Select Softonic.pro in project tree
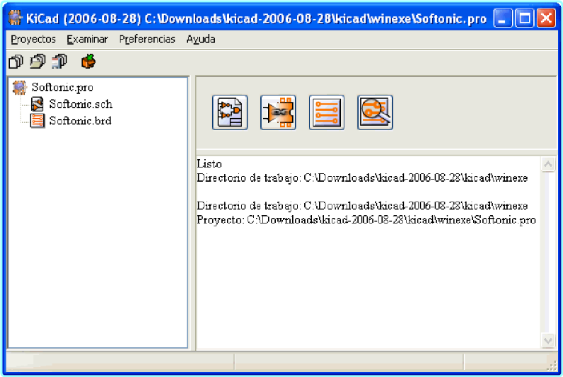 [x=62, y=87]
